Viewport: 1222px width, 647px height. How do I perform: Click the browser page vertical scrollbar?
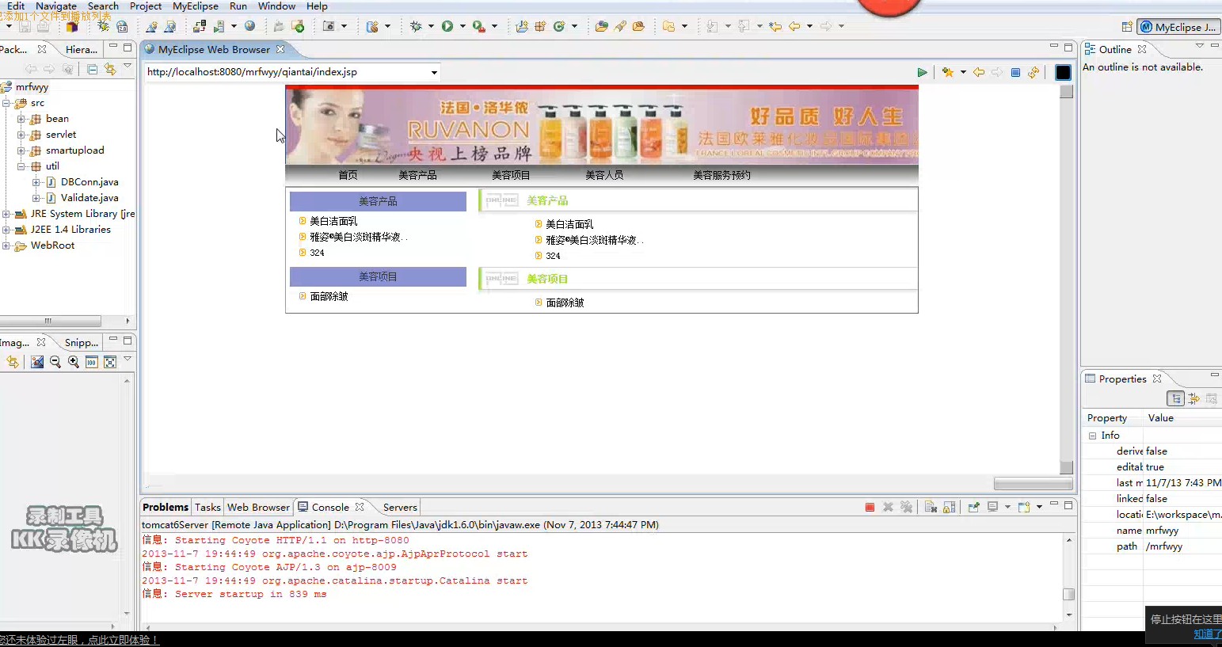tap(1067, 279)
